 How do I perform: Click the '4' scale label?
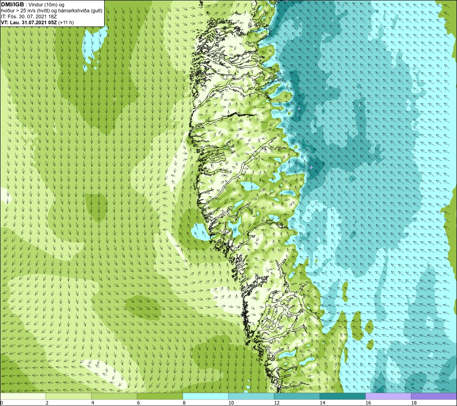pos(93,403)
